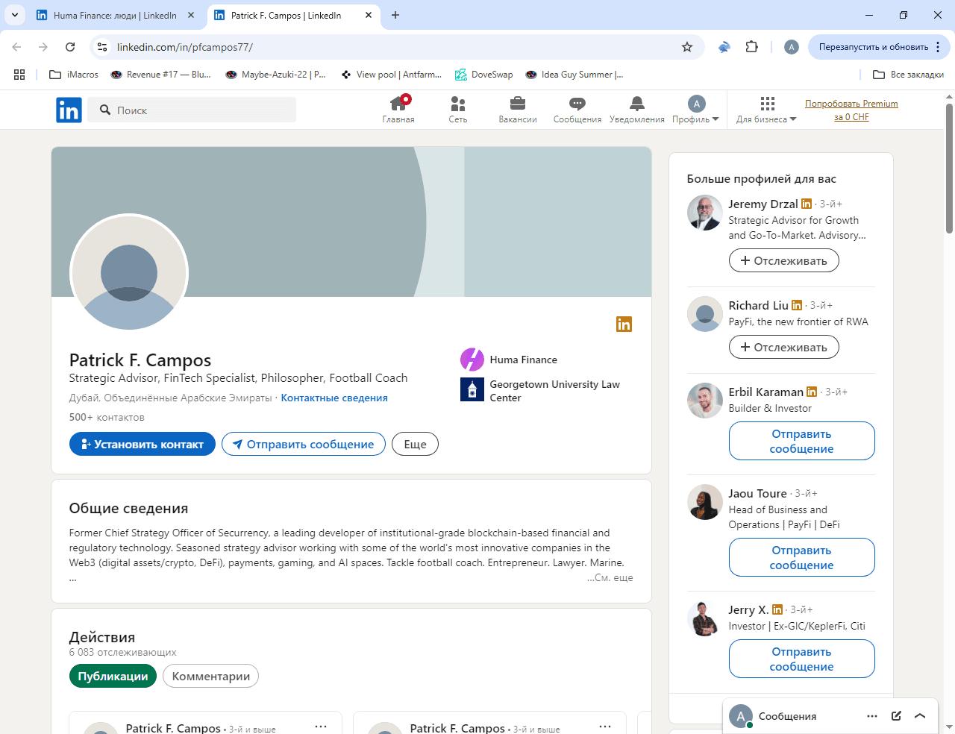The image size is (955, 734).
Task: Click the search magnifier icon
Action: tap(105, 110)
